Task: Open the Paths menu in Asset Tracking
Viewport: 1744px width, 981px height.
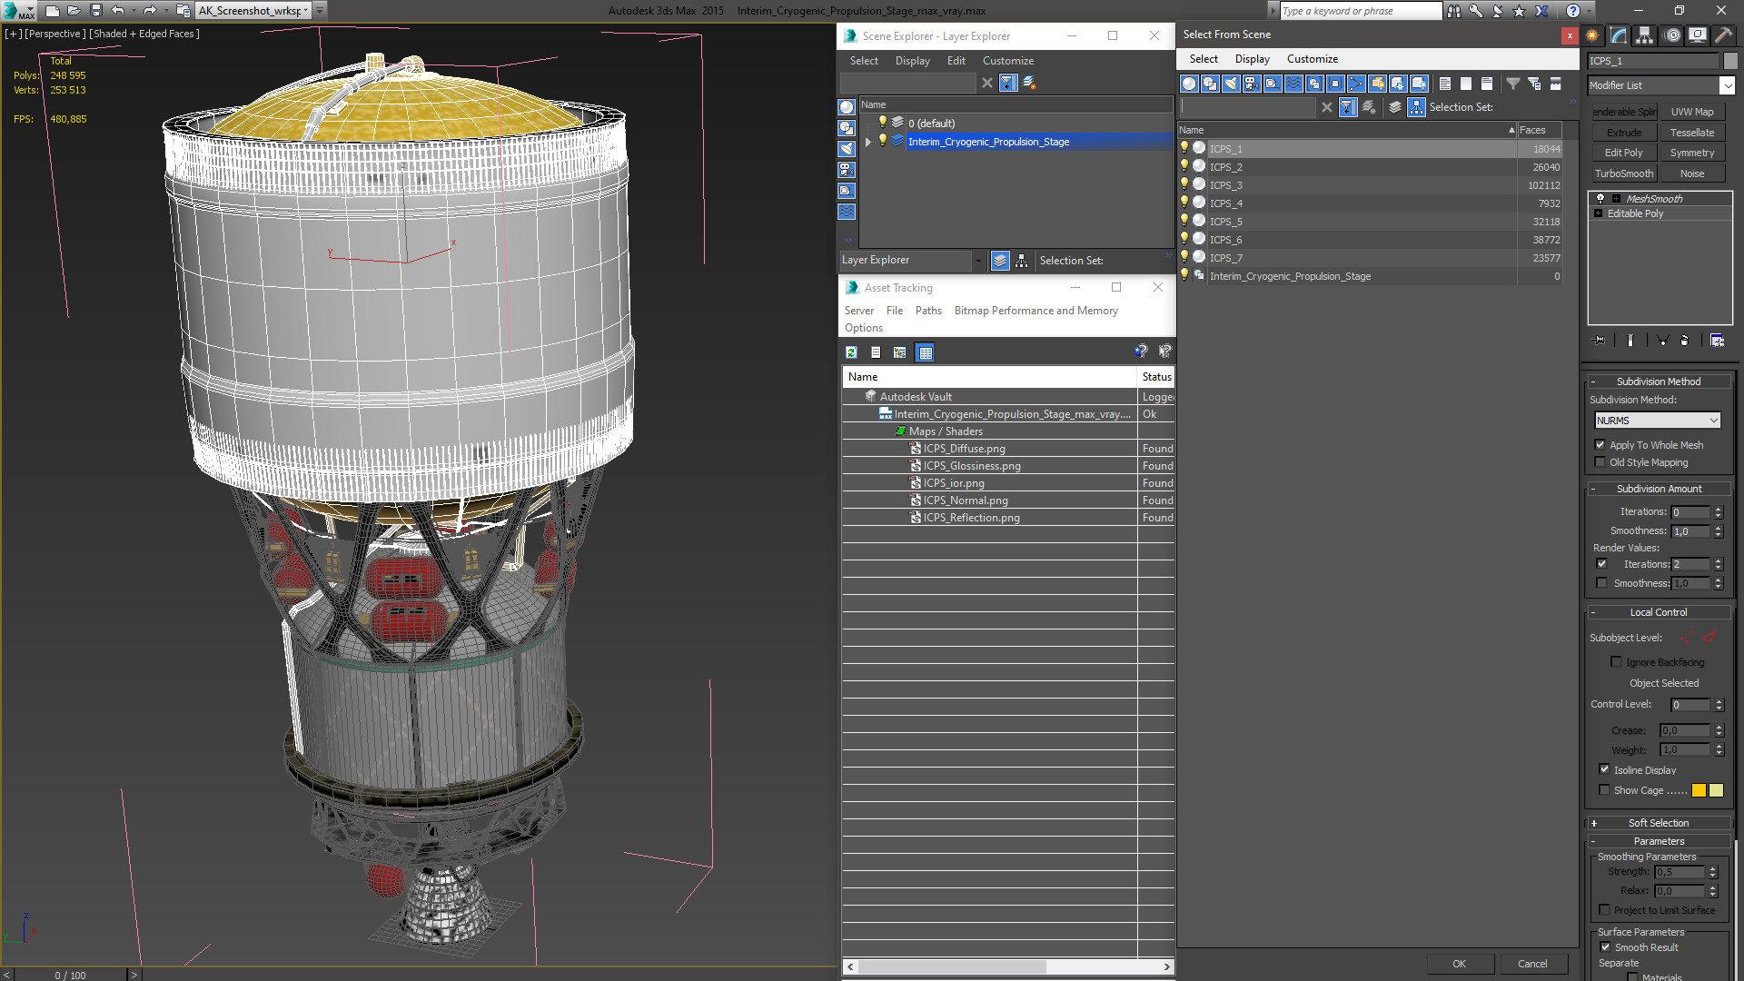Action: click(927, 311)
